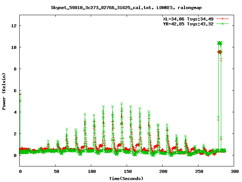
Task: Click the XL-34.06 Tsys:34.49 legend entry
Action: point(188,19)
